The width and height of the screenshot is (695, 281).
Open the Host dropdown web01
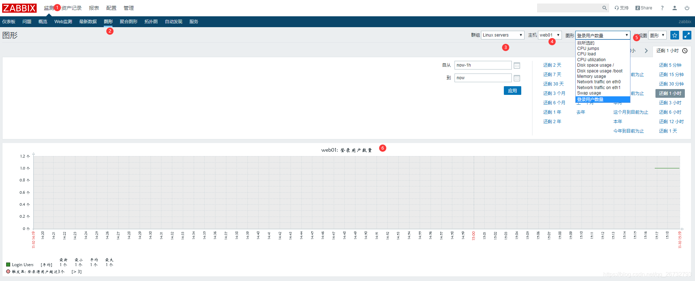[550, 35]
